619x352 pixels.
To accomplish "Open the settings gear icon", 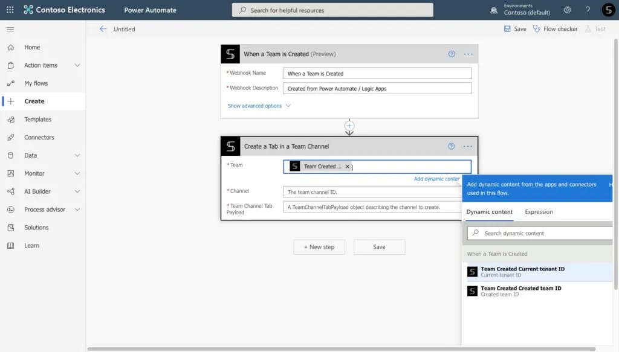I will [x=567, y=10].
